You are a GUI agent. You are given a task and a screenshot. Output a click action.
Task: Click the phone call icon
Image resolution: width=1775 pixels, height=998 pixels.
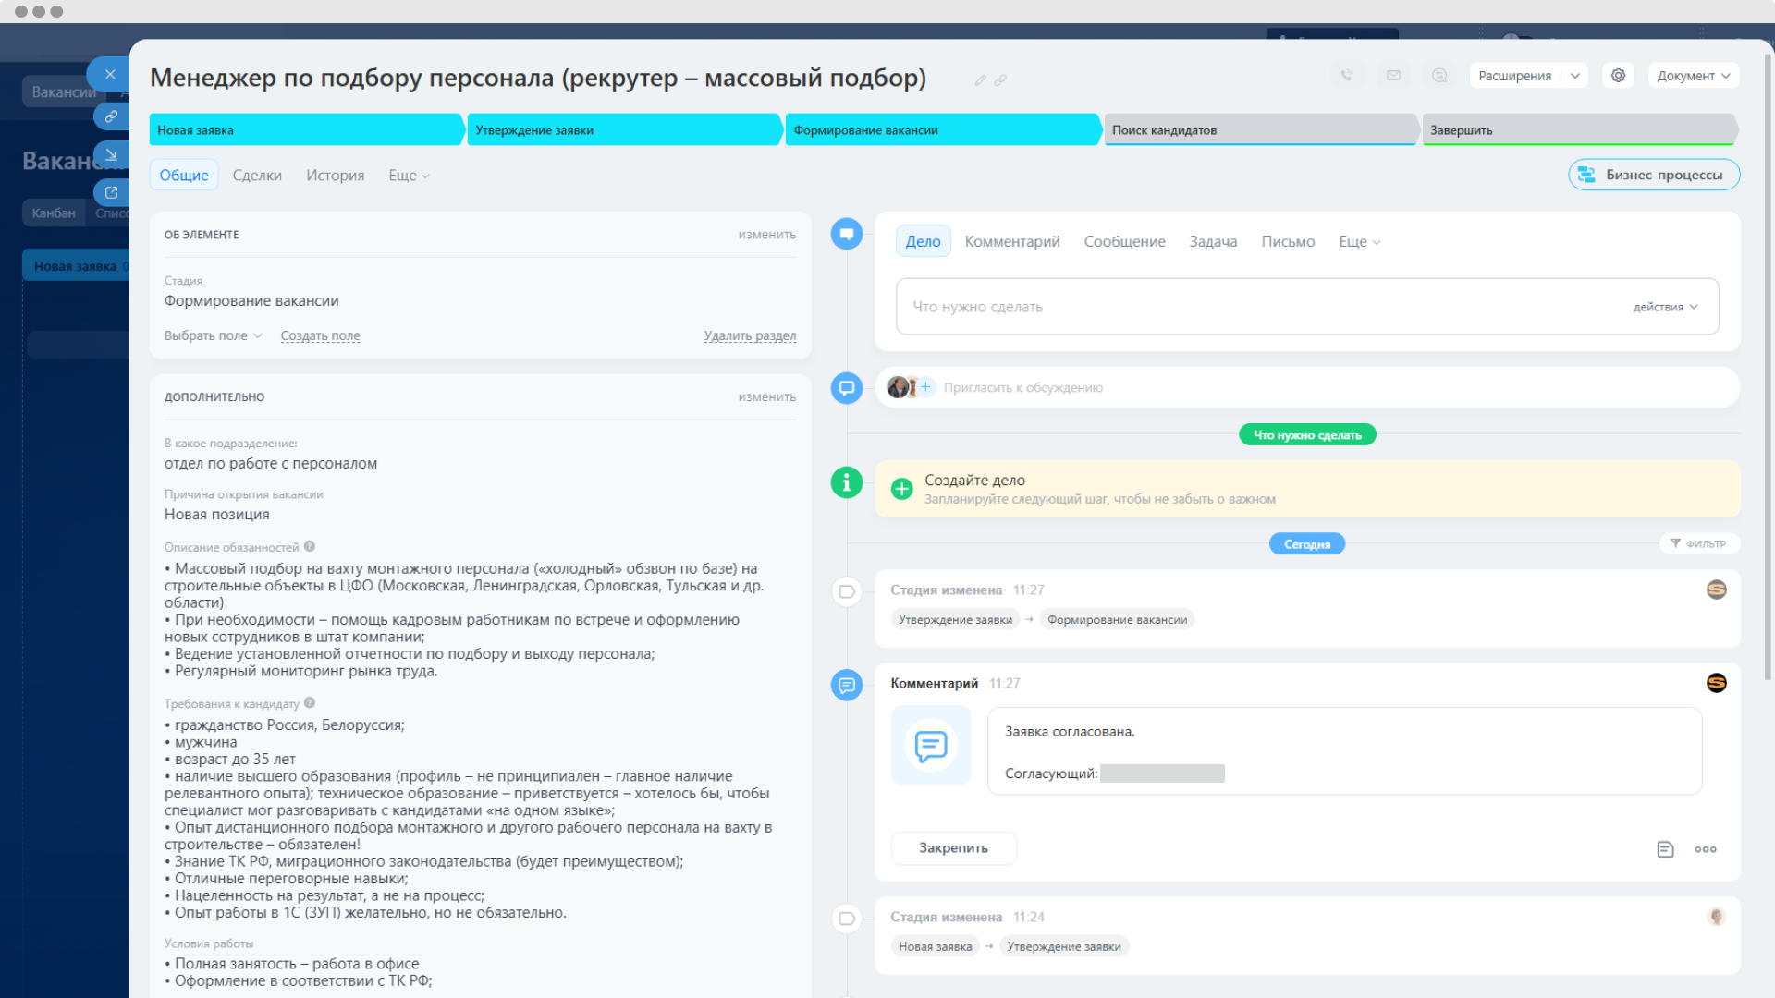(x=1347, y=76)
